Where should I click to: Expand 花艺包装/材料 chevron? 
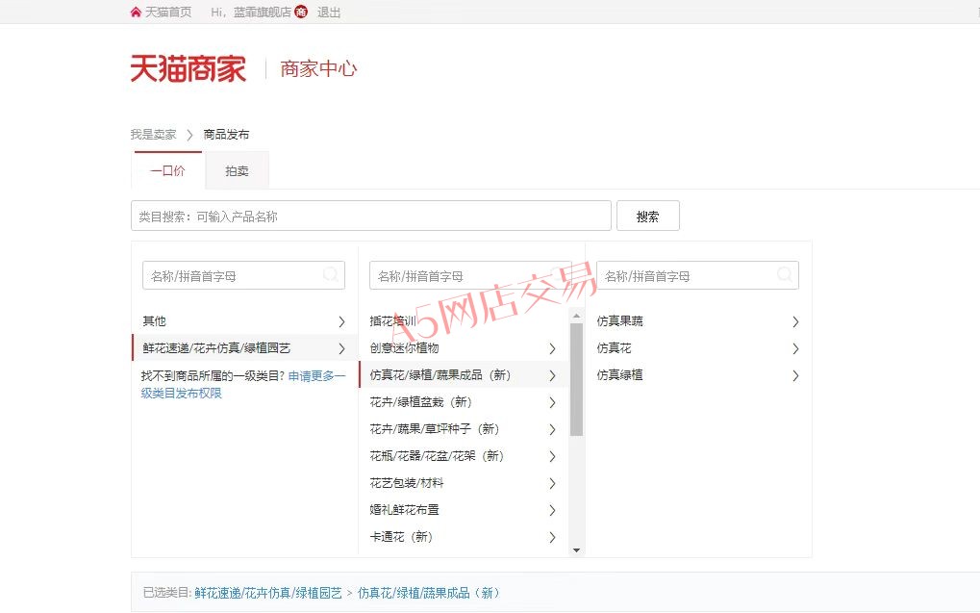(x=552, y=483)
